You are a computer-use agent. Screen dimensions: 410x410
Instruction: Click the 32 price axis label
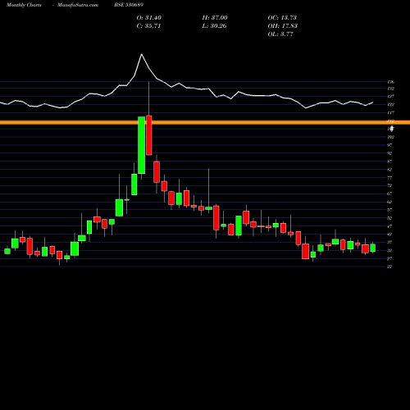coord(389,251)
